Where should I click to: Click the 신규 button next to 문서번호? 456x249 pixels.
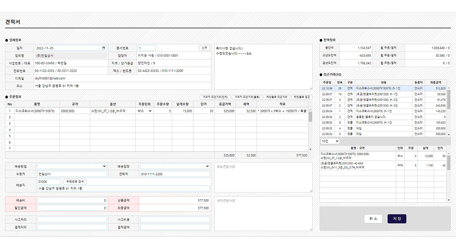(204, 48)
